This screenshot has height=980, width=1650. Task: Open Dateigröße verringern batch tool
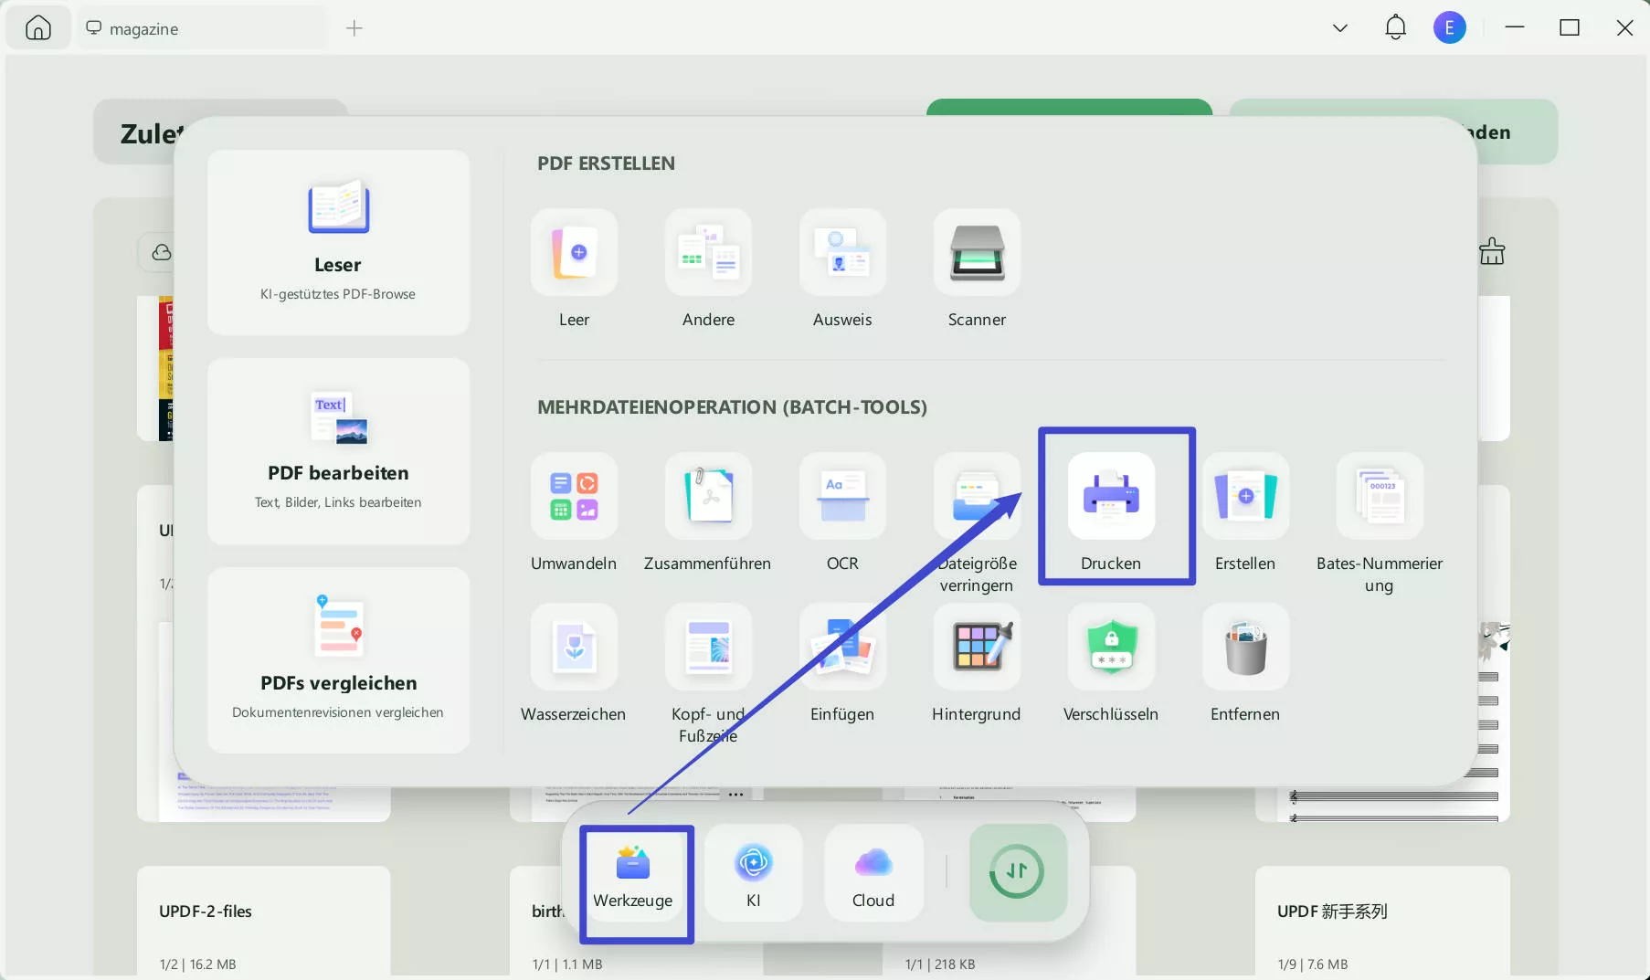pyautogui.click(x=977, y=496)
